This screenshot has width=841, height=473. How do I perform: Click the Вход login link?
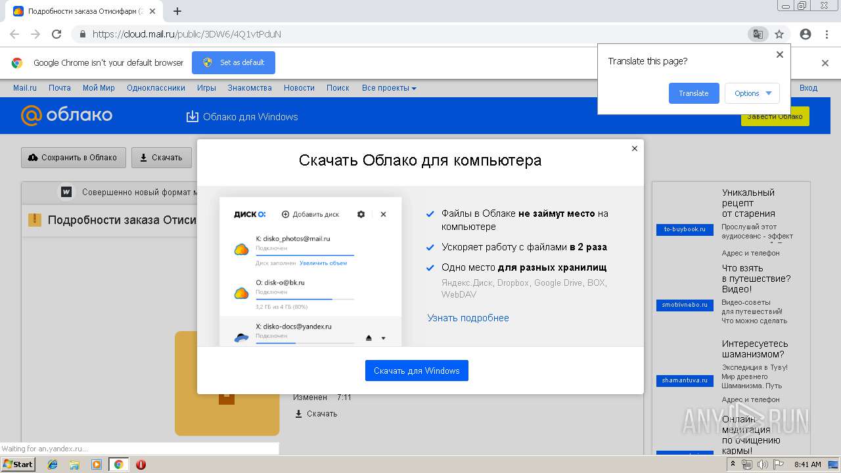[808, 88]
